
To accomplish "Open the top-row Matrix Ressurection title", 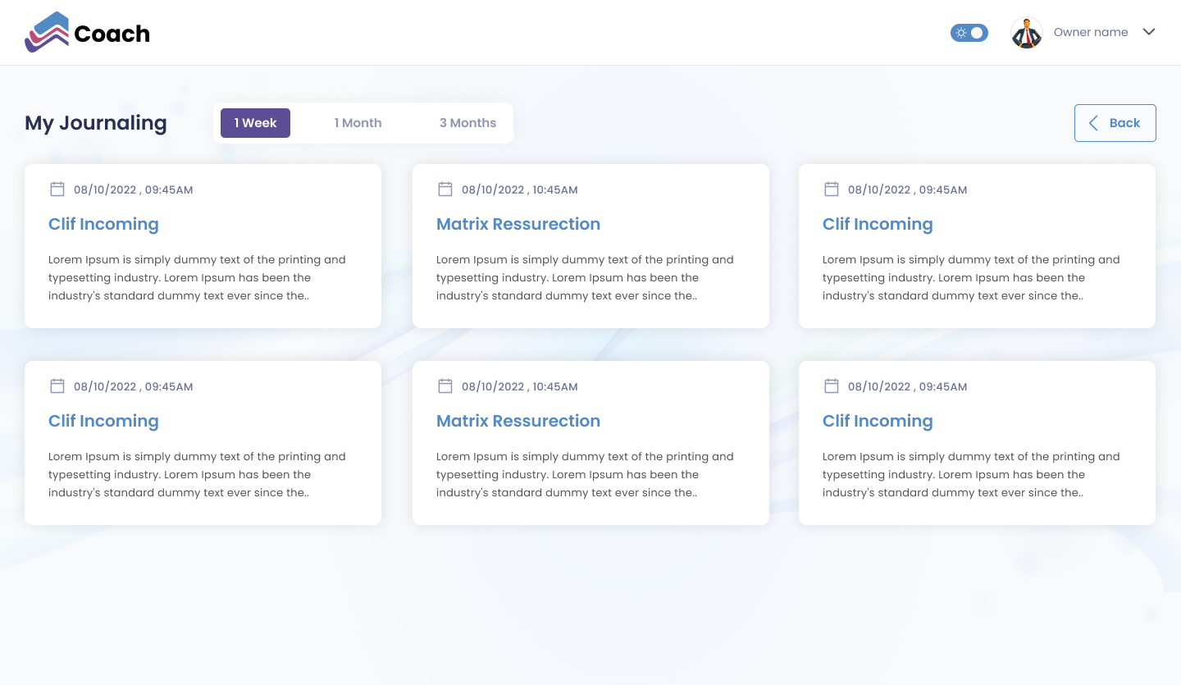I will click(x=518, y=224).
